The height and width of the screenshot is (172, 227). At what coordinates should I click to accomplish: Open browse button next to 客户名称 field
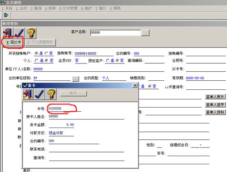click(145, 33)
